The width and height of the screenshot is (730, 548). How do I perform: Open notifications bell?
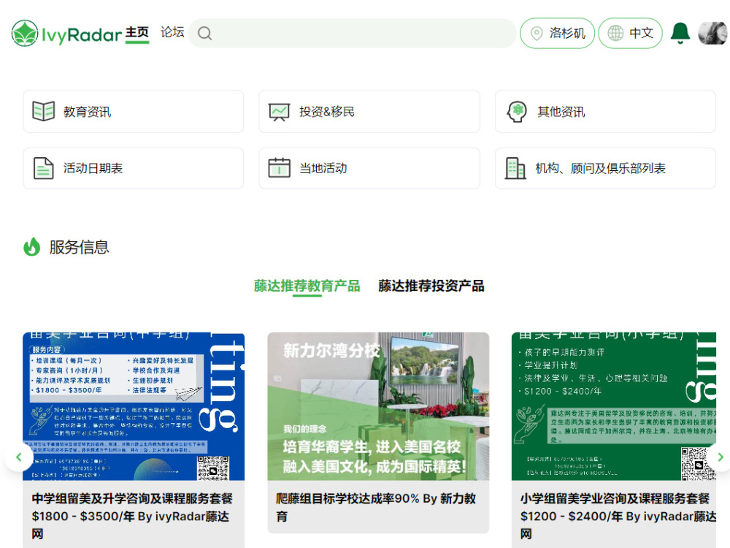680,33
